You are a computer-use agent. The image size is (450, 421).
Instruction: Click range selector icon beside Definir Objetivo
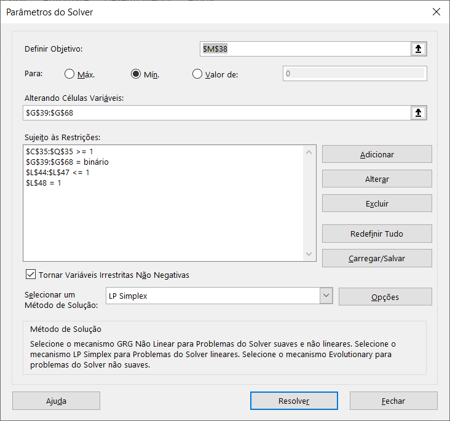pos(419,49)
